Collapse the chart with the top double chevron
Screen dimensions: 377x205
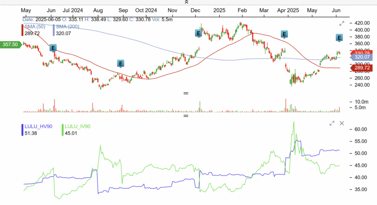click(x=186, y=2)
